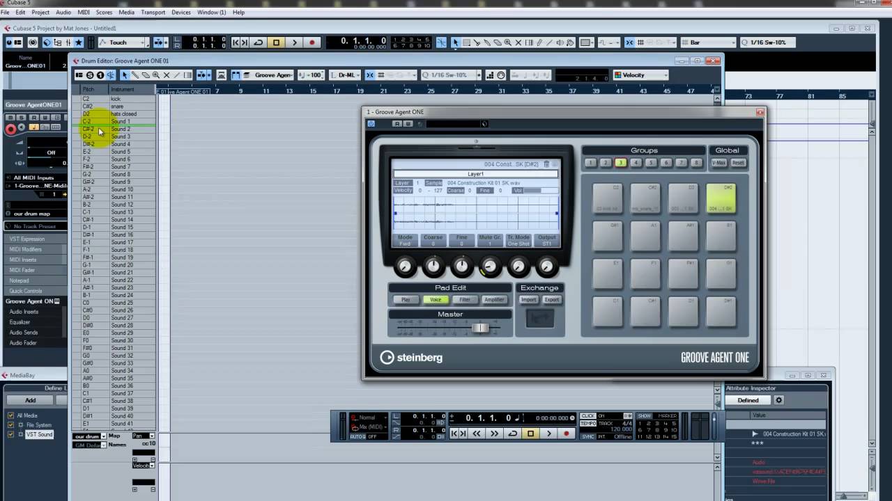Click Fast Forward in the floating transport panel
The image size is (892, 501).
point(494,434)
